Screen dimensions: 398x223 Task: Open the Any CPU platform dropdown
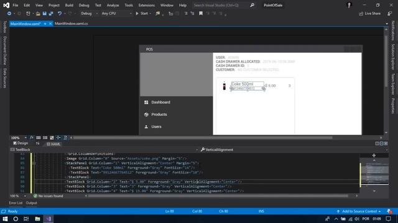click(x=116, y=14)
